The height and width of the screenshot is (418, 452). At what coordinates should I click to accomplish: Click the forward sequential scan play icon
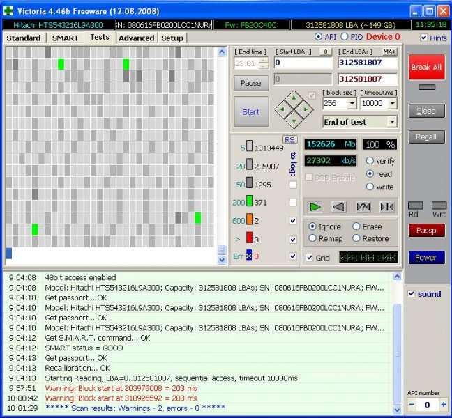[x=316, y=206]
